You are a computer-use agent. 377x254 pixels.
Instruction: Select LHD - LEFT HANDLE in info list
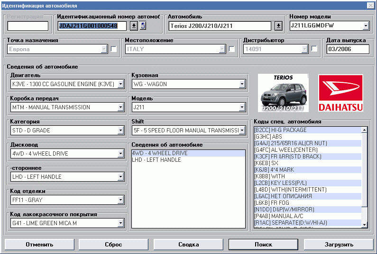188,160
